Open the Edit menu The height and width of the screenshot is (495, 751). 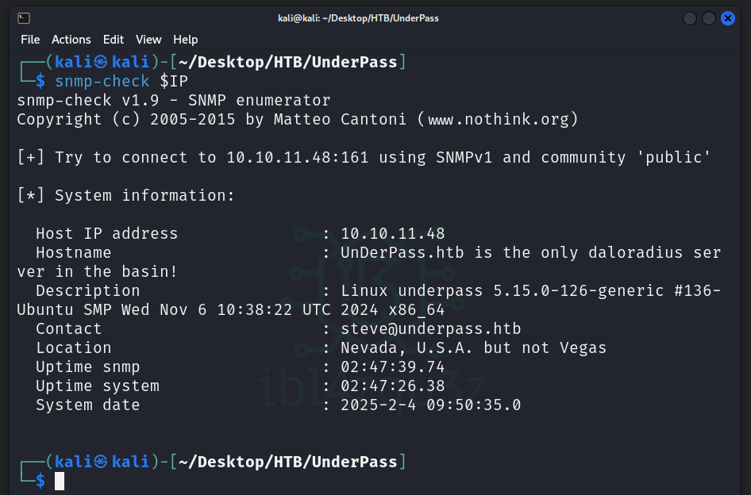tap(114, 39)
